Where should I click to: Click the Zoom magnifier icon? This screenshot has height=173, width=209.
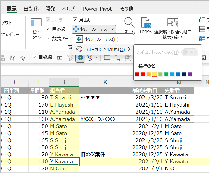click(x=129, y=22)
